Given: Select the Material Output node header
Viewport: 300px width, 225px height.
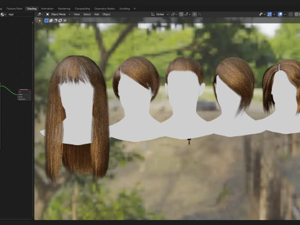Looking at the screenshot, I should 24,89.
